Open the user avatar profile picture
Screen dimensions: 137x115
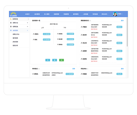pyautogui.click(x=115, y=14)
